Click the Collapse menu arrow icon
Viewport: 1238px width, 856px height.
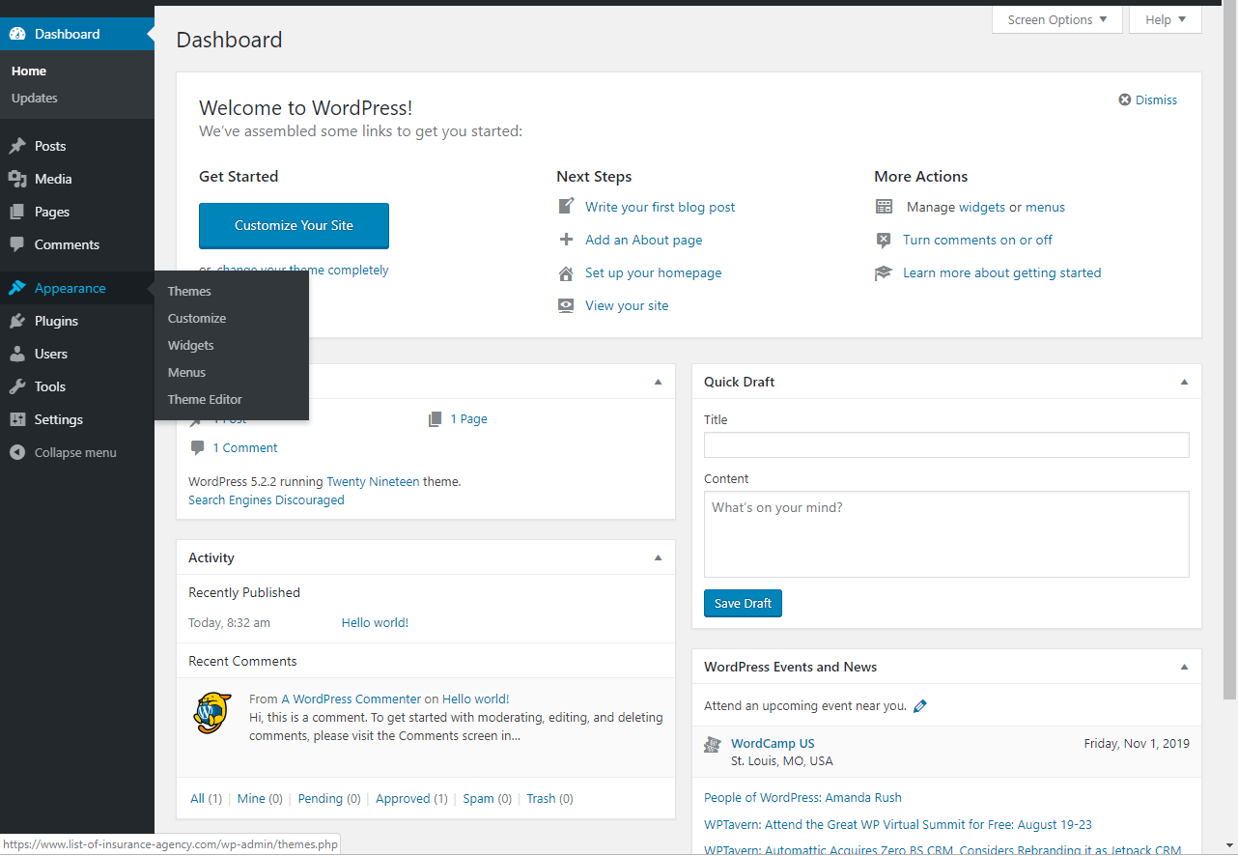click(17, 452)
